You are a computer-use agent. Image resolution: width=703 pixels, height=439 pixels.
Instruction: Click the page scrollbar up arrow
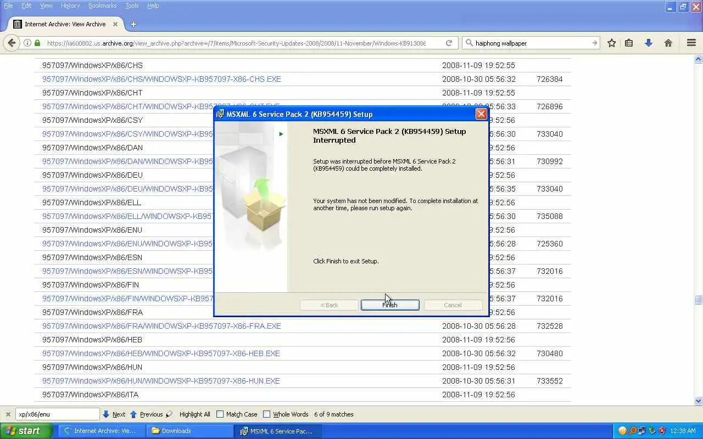click(x=698, y=59)
